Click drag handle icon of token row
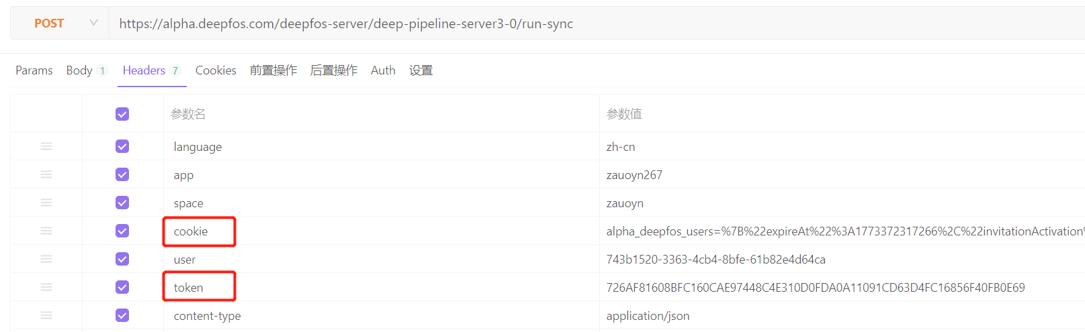The height and width of the screenshot is (332, 1085). coord(46,287)
